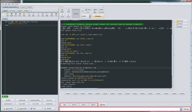The image size is (192, 112).
Task: Click the Line toolbar icon
Action: [56, 15]
